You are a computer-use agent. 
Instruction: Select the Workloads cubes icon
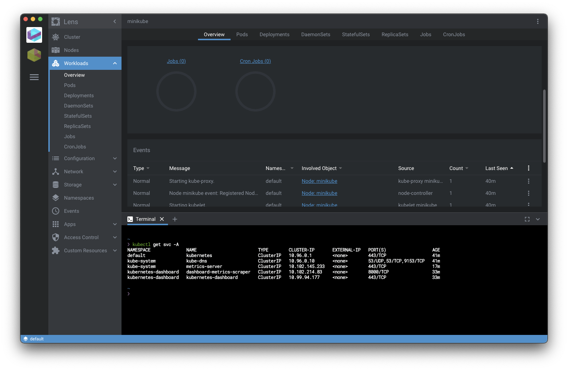[56, 63]
